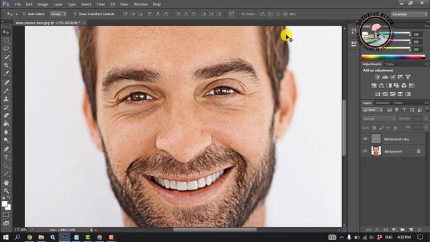The height and width of the screenshot is (242, 430).
Task: Select the Eyedropper tool
Action: tap(6, 73)
